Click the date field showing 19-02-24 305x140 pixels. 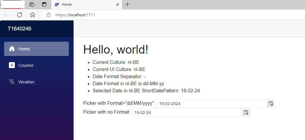[187, 112]
